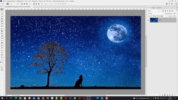Open the Файл menu
178x100 pixels.
pos(4,1)
